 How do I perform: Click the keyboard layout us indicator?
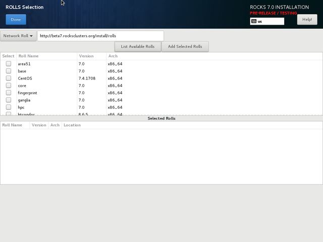[x=267, y=21]
